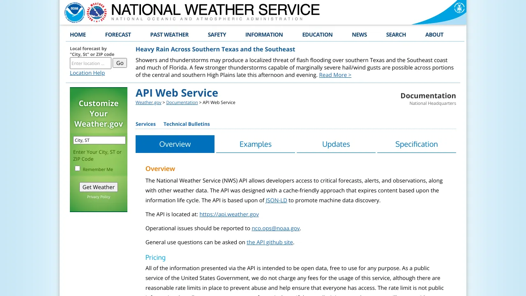Toggle the Remember Me checkbox
The width and height of the screenshot is (526, 296).
point(77,169)
